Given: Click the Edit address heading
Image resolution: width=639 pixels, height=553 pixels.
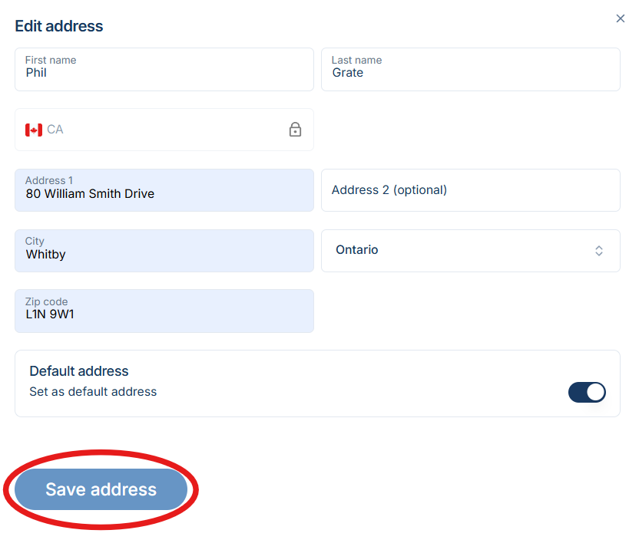Looking at the screenshot, I should point(58,25).
